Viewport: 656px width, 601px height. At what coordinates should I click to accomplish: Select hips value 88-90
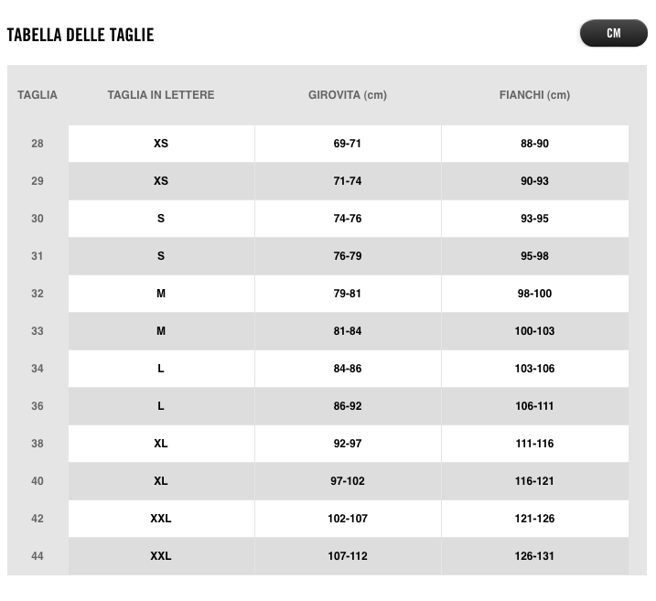(534, 144)
